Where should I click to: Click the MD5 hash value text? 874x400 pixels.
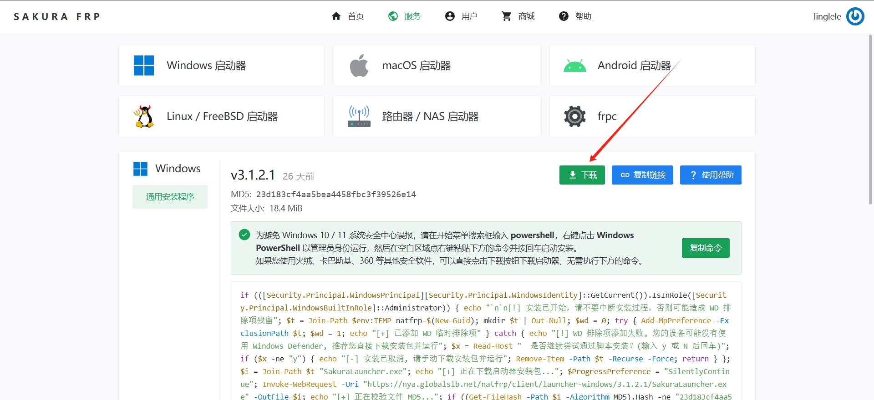pyautogui.click(x=336, y=195)
